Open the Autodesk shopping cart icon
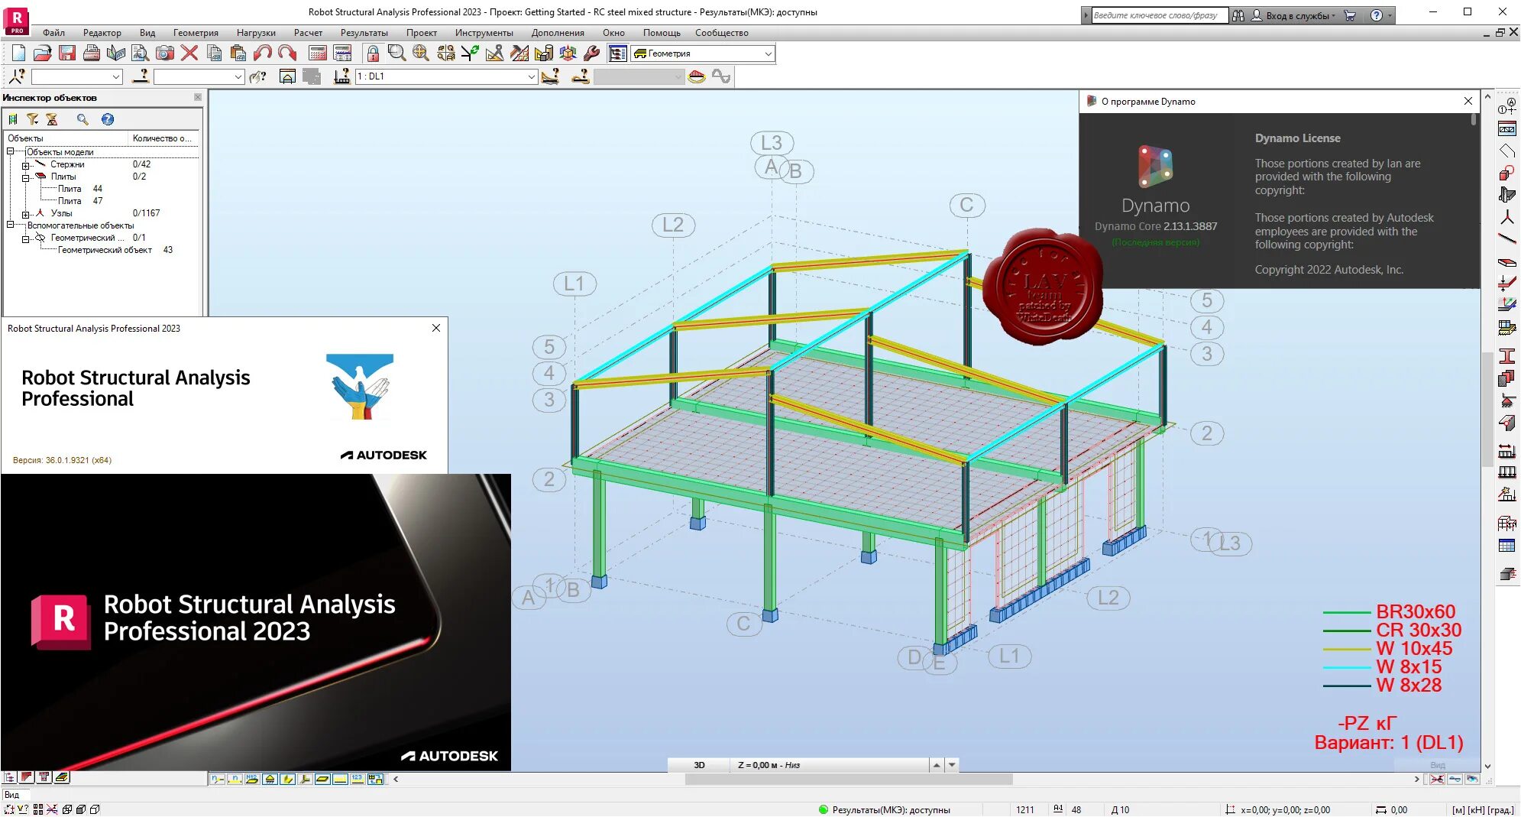This screenshot has height=817, width=1521. pyautogui.click(x=1350, y=15)
